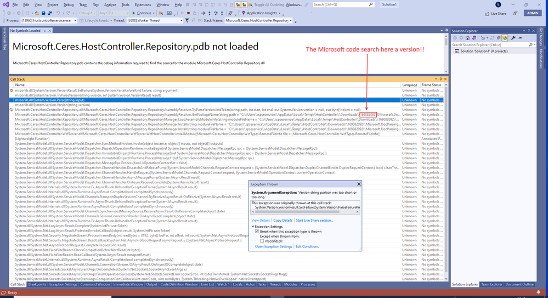Open the Application Insights dropdown arrow
The image size is (548, 298).
(279, 13)
